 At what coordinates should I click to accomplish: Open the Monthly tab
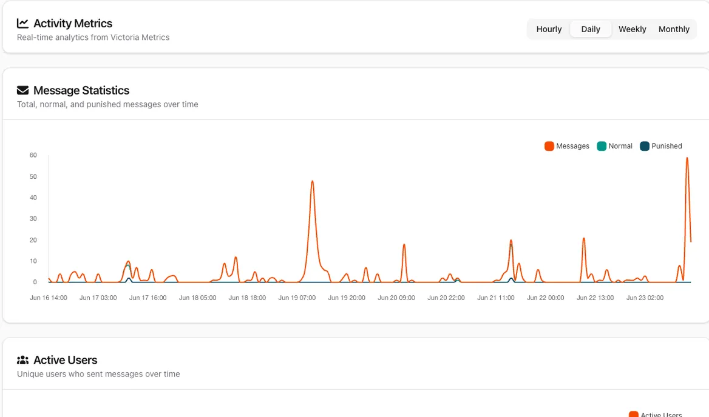pyautogui.click(x=674, y=29)
